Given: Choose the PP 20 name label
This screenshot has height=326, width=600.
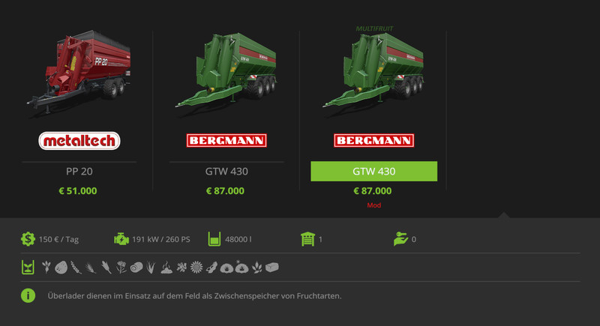Looking at the screenshot, I should point(79,171).
